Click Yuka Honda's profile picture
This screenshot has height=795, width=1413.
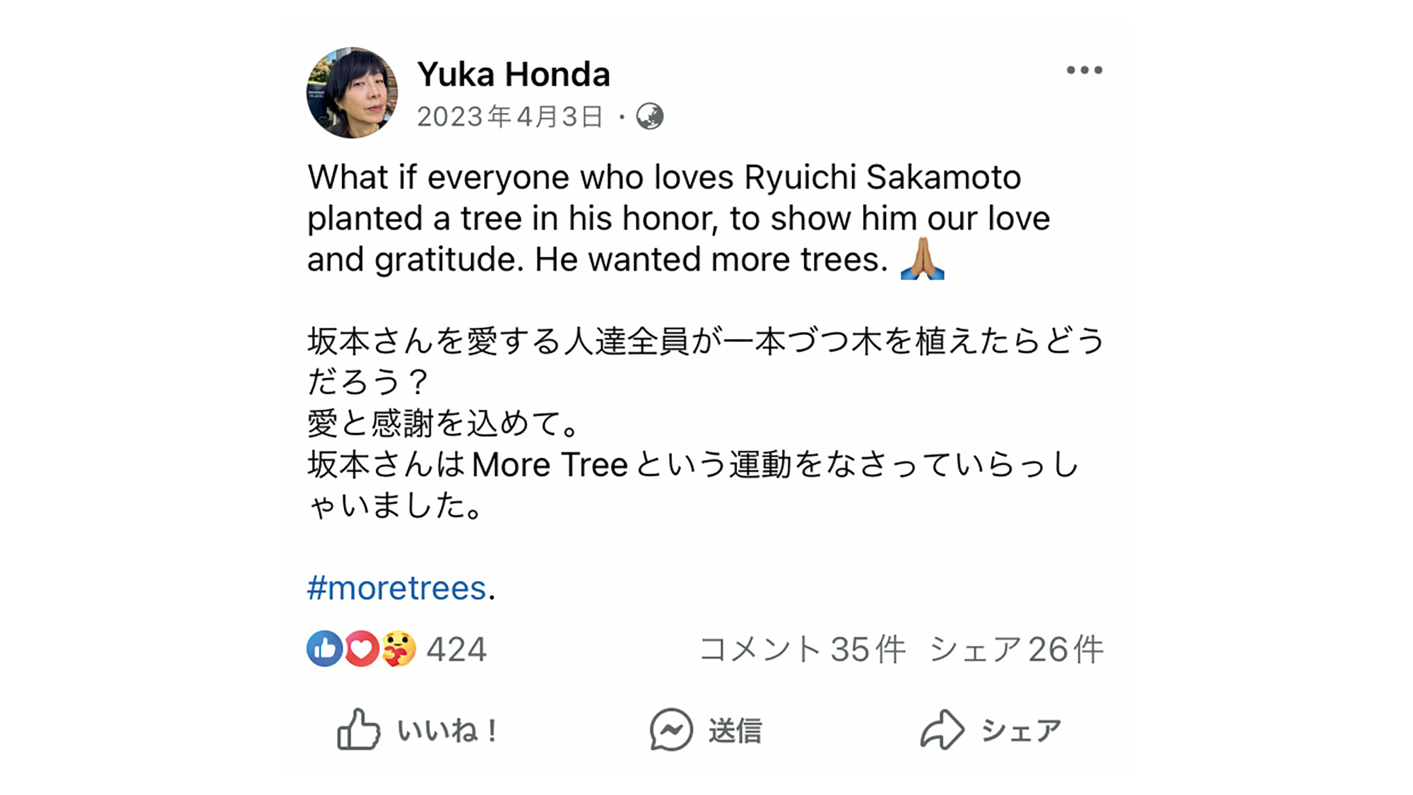352,93
